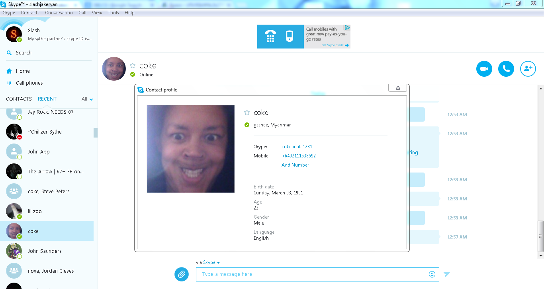Screen dimensions: 544x289
Task: Start a video call with coke
Action: (484, 69)
